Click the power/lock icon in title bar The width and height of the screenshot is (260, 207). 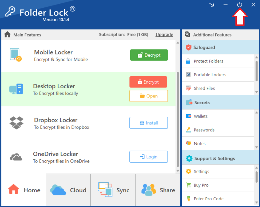click(239, 5)
